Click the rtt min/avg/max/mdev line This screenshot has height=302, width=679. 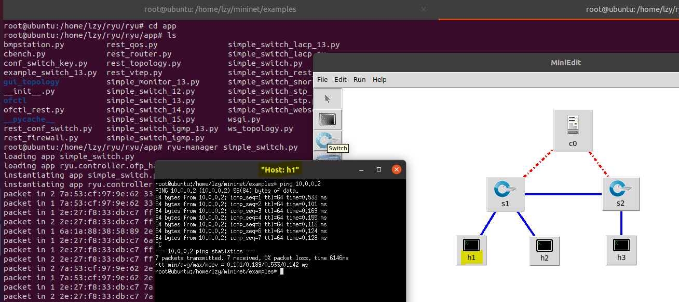[x=232, y=265]
